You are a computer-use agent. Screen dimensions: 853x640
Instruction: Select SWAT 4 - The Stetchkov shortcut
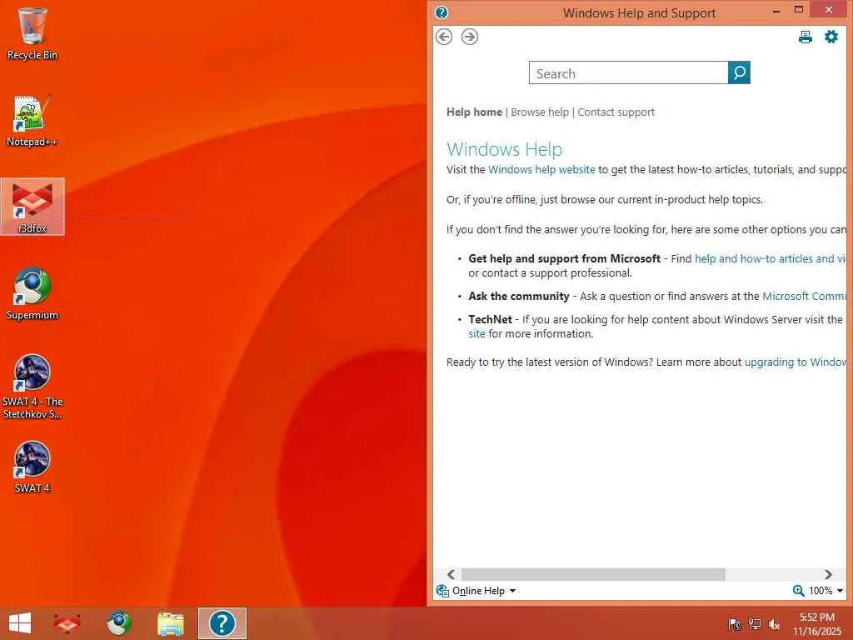point(32,387)
